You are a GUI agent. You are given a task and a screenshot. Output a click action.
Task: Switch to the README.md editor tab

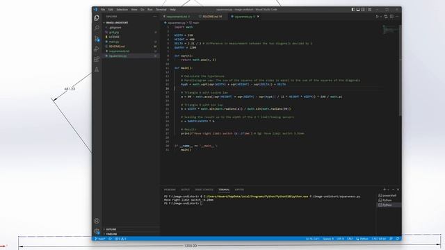point(211,17)
